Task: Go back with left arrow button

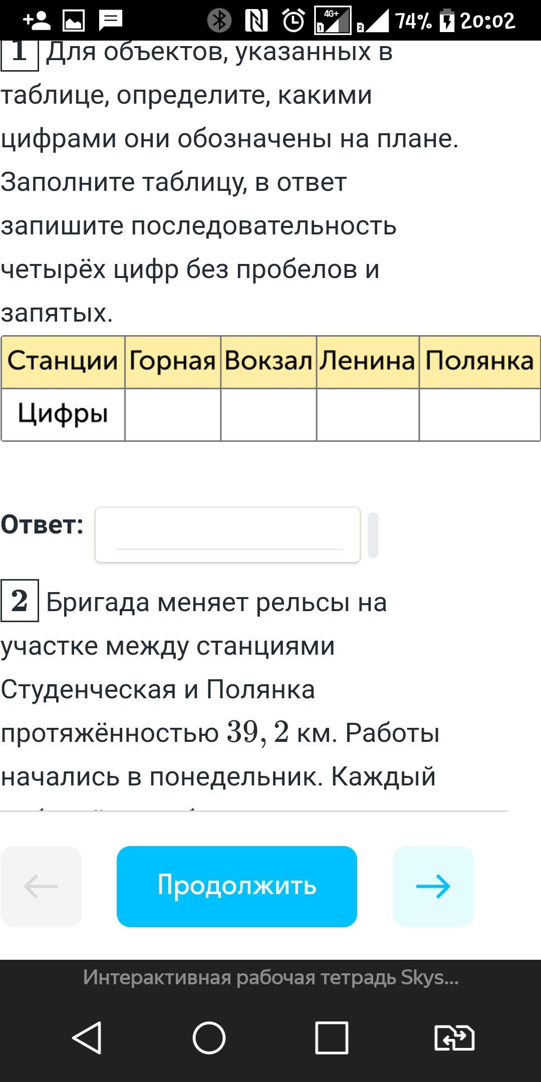Action: (x=41, y=886)
